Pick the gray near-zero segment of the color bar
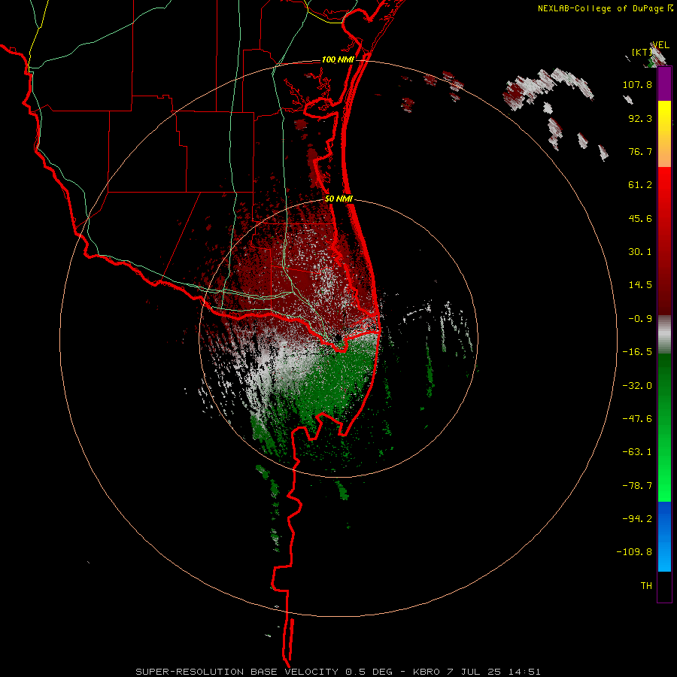Image resolution: width=677 pixels, height=677 pixels. pos(664,335)
